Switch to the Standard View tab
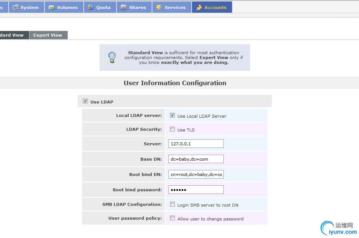The width and height of the screenshot is (359, 238). (x=13, y=35)
